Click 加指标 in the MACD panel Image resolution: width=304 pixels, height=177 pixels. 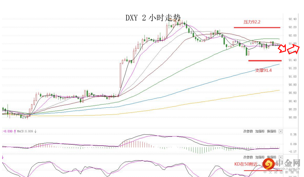260,131
